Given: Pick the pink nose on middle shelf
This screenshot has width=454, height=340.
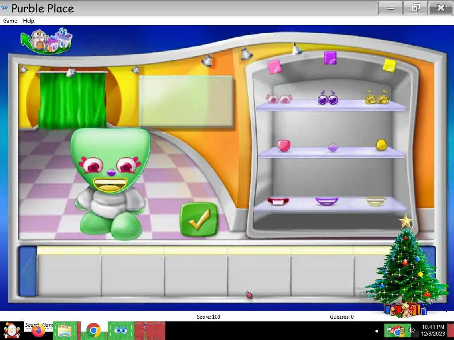Looking at the screenshot, I should 284,145.
